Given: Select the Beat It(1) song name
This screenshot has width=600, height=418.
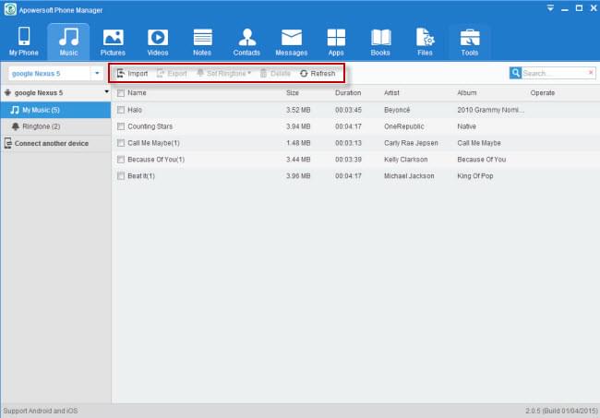Looking at the screenshot, I should click(141, 176).
